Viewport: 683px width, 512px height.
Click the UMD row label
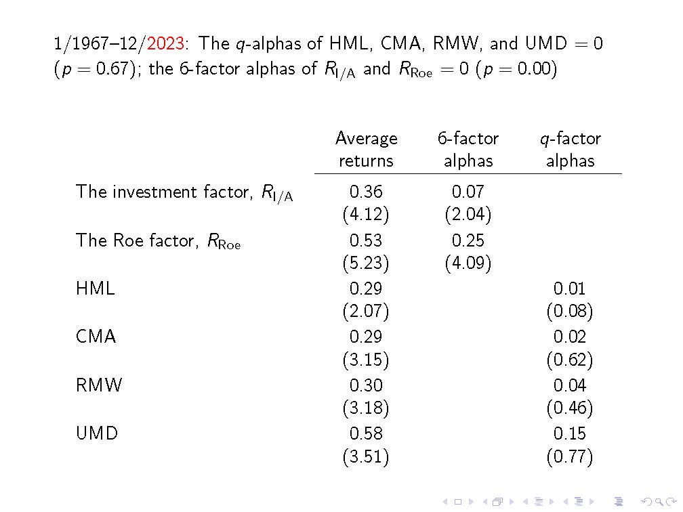click(x=97, y=433)
